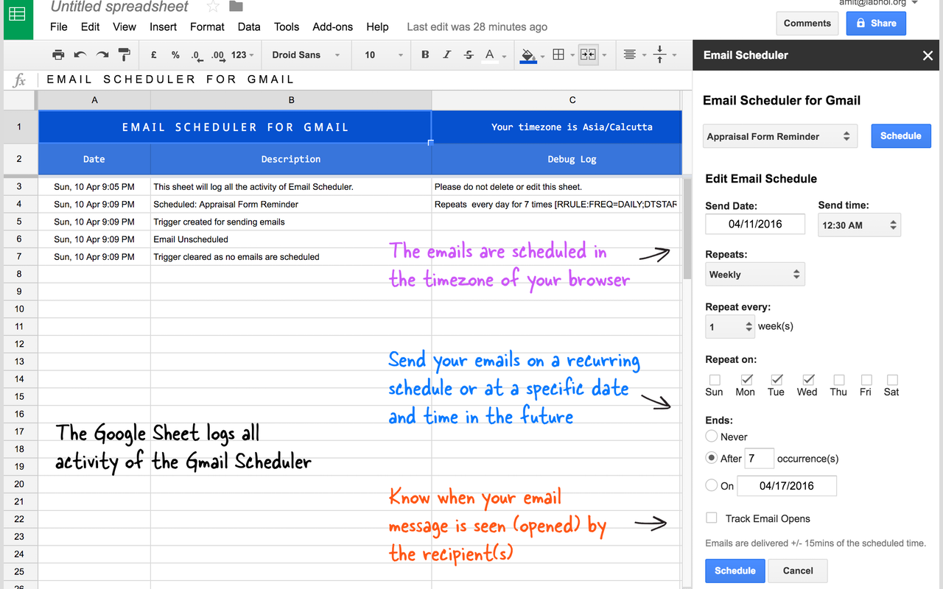
Task: Click the Send Date field showing 04/11/2016
Action: pyautogui.click(x=755, y=224)
